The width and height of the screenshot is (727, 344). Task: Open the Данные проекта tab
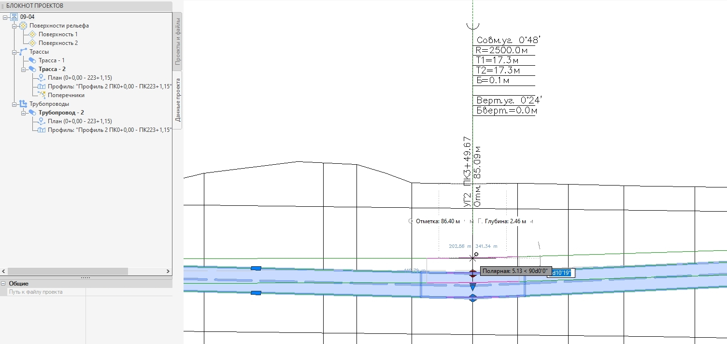tap(177, 100)
